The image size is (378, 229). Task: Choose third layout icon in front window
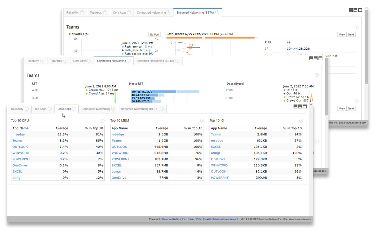[x=305, y=106]
